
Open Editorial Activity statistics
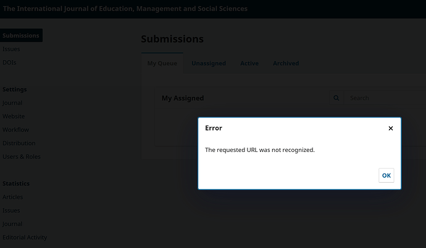(x=25, y=238)
